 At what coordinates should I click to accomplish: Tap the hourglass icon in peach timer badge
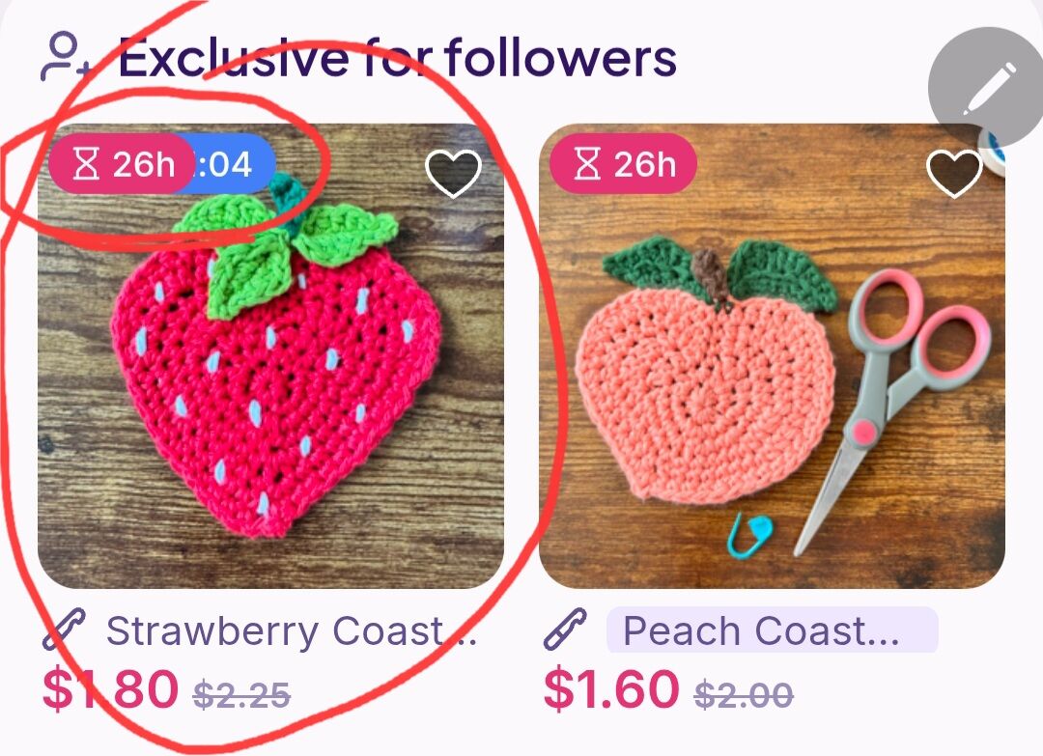pyautogui.click(x=587, y=163)
